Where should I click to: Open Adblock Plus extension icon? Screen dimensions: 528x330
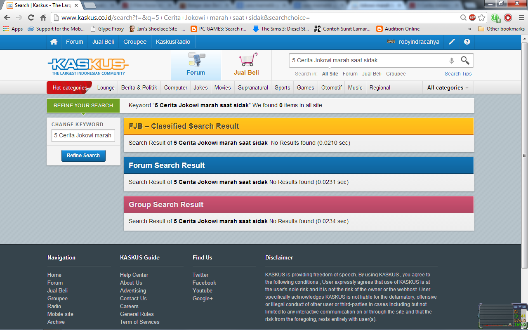coord(472,18)
